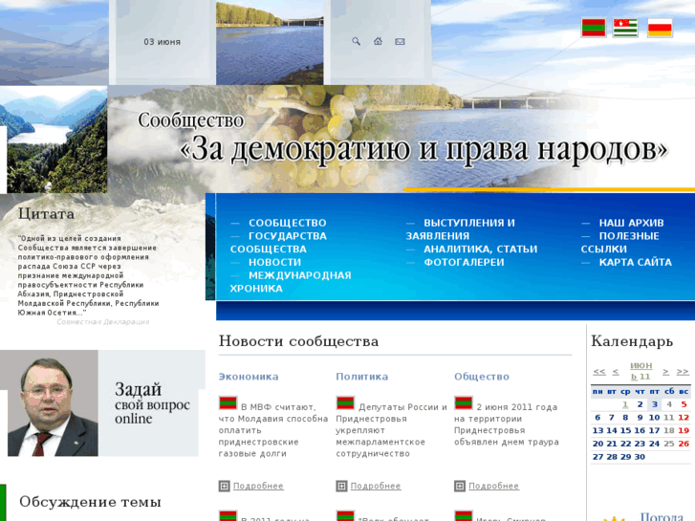
Task: Click the envelope mail icon
Action: 400,42
